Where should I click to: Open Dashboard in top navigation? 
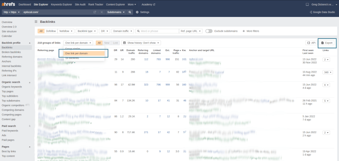(25, 4)
